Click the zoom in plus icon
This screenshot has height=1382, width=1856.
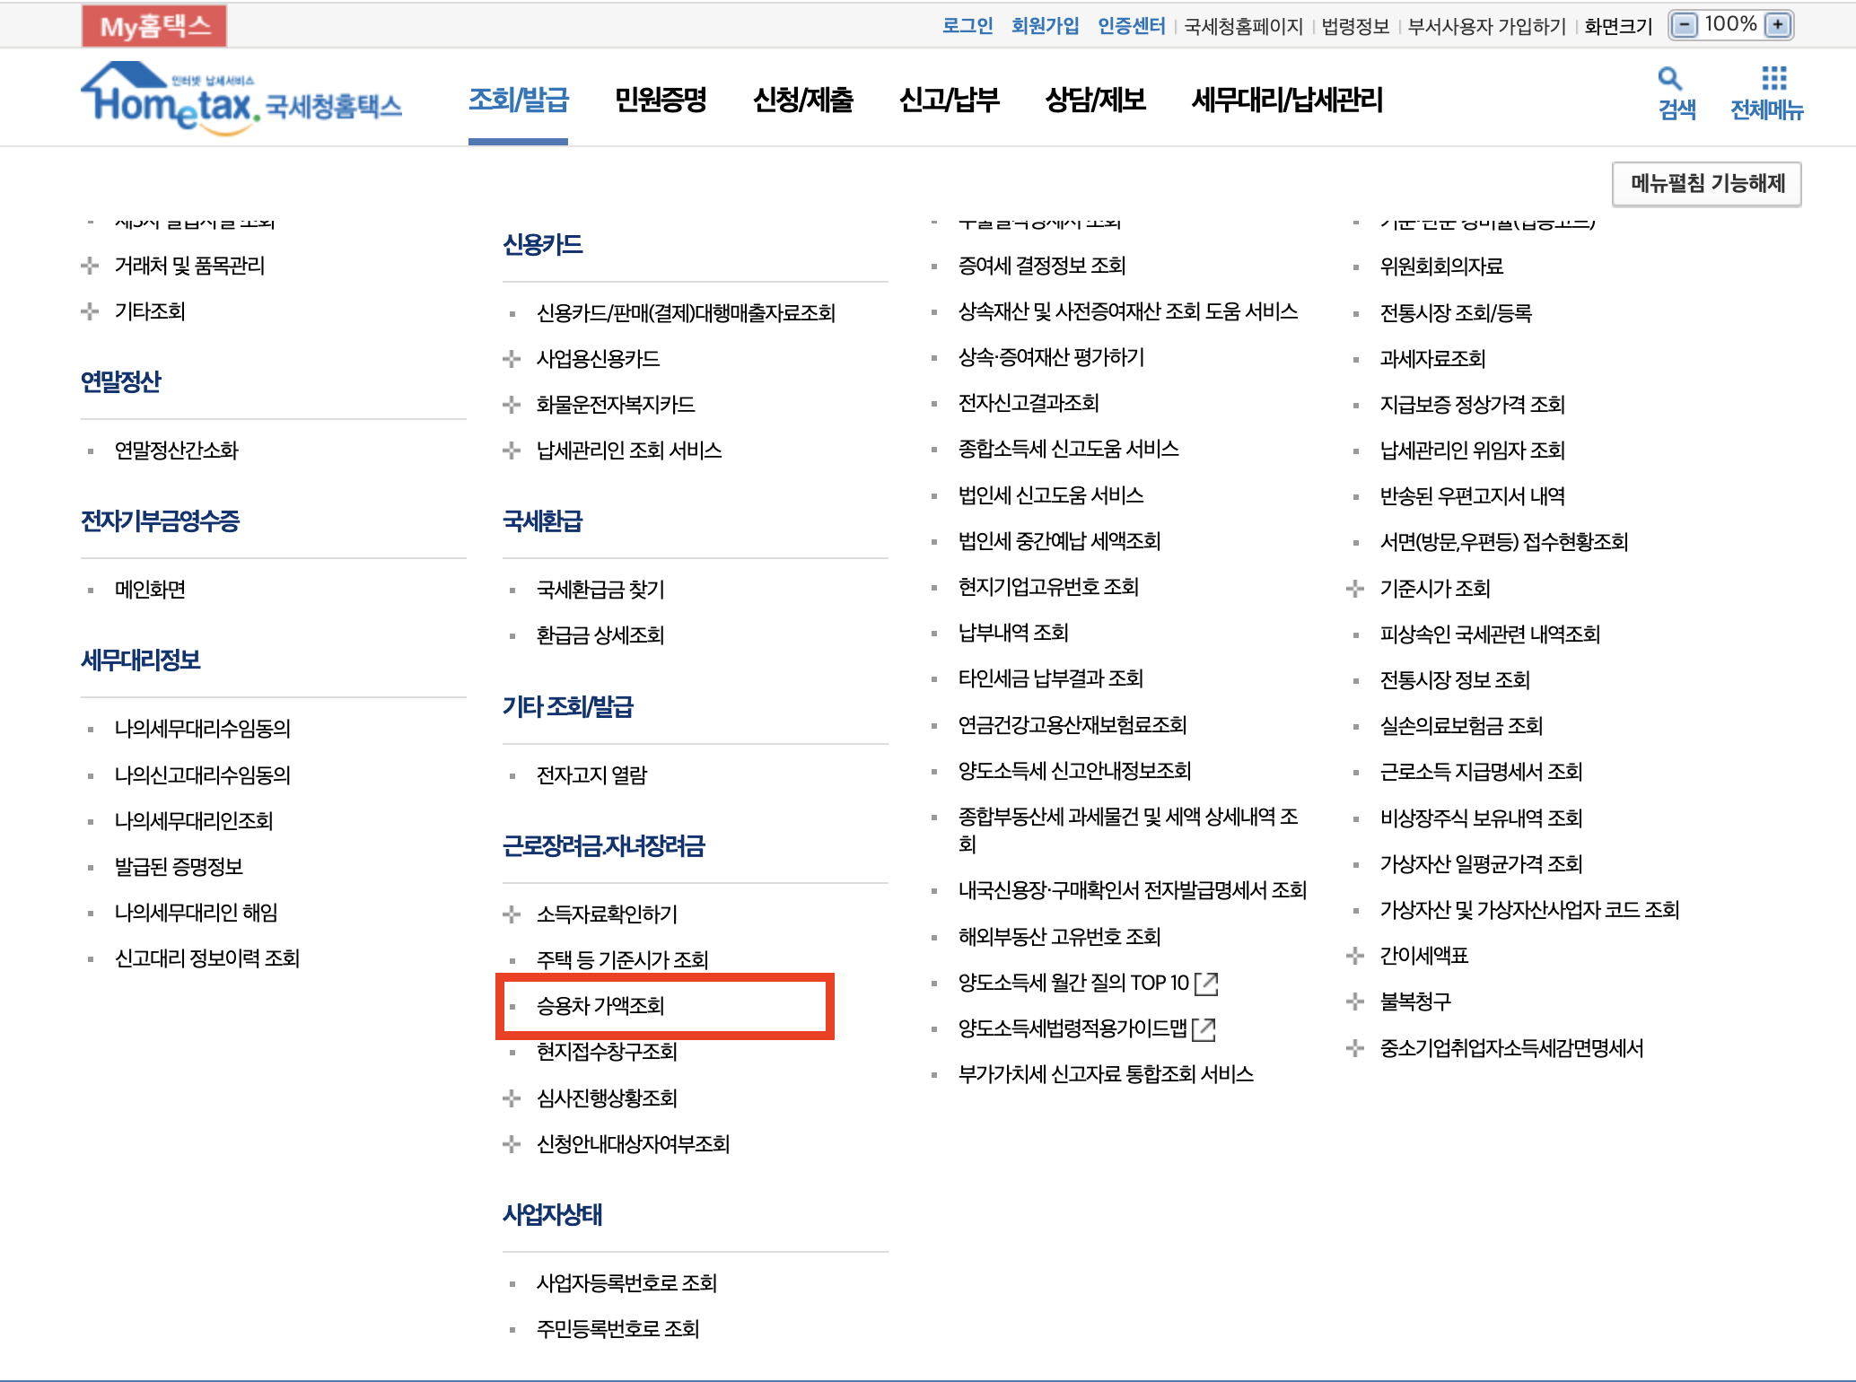click(x=1777, y=25)
